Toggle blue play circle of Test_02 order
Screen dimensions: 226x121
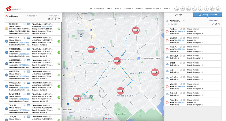[6, 109]
